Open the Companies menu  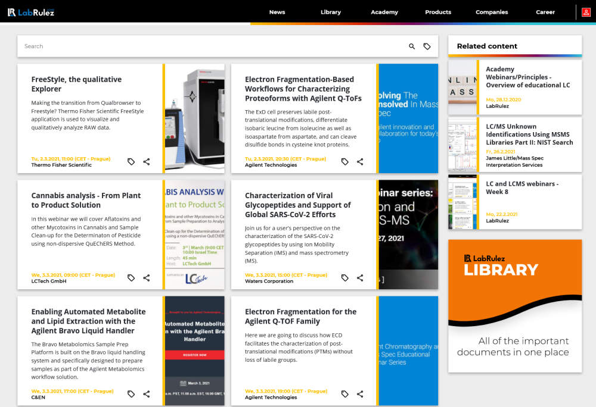click(492, 12)
